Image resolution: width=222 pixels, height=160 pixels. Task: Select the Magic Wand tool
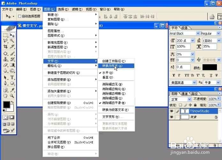coord(12,41)
